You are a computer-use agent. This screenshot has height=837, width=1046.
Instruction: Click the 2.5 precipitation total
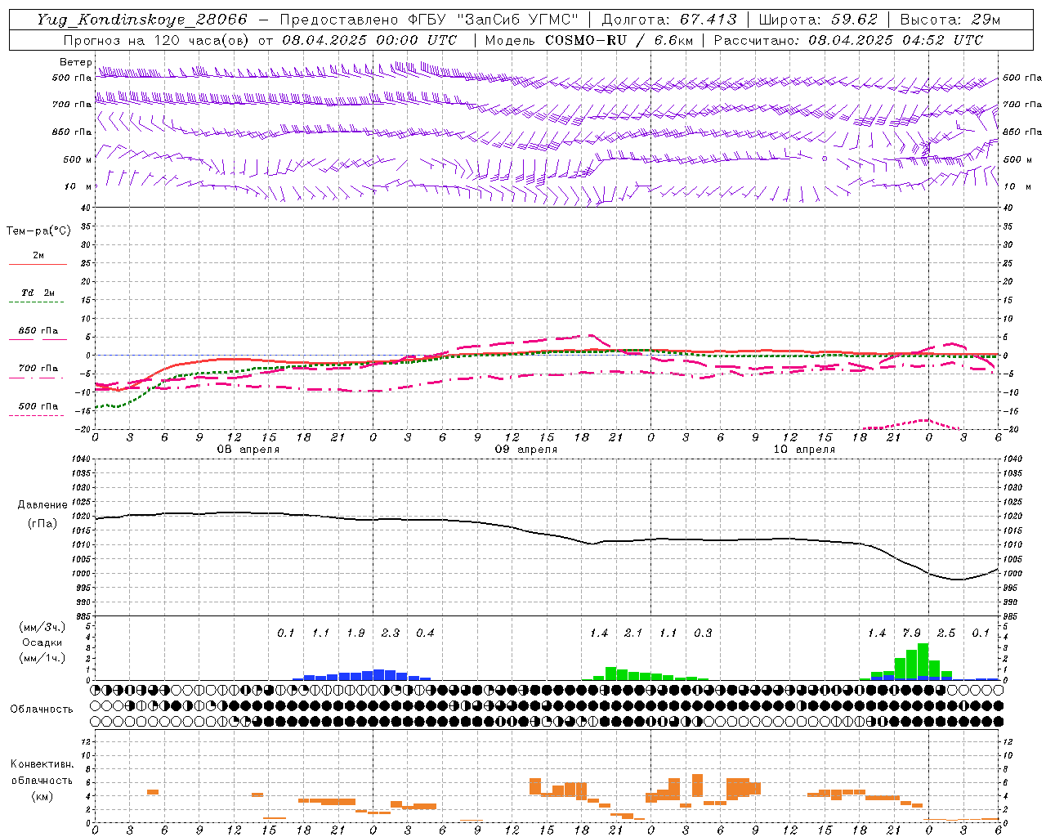(946, 633)
